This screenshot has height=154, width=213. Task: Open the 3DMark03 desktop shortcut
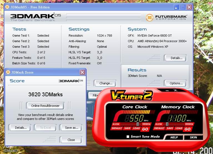10,149
